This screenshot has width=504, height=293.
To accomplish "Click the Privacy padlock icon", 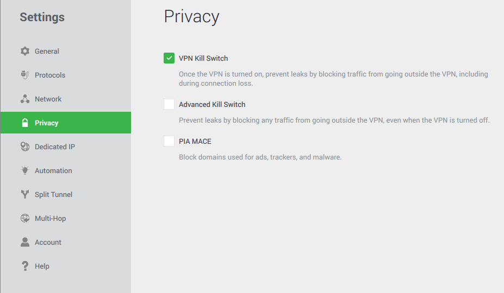I will click(25, 123).
